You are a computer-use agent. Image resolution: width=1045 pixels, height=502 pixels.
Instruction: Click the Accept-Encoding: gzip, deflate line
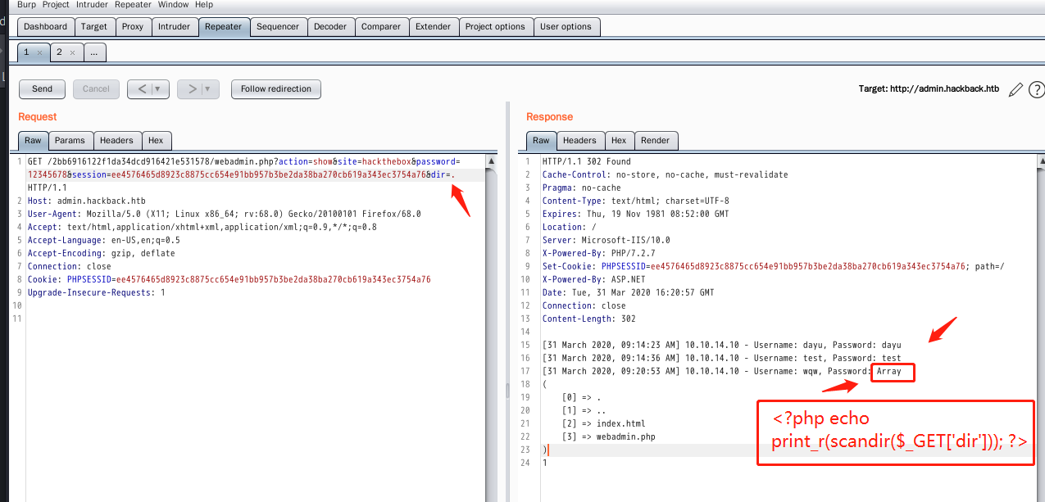point(101,253)
